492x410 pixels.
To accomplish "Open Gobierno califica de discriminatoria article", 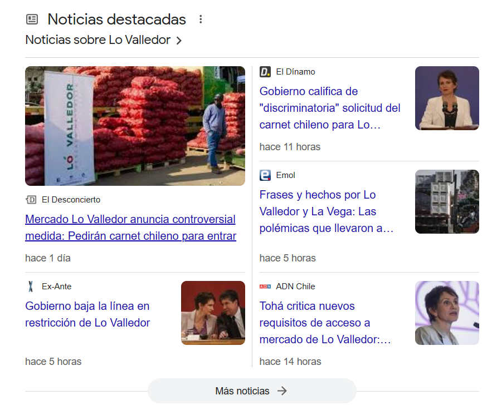I will 330,108.
